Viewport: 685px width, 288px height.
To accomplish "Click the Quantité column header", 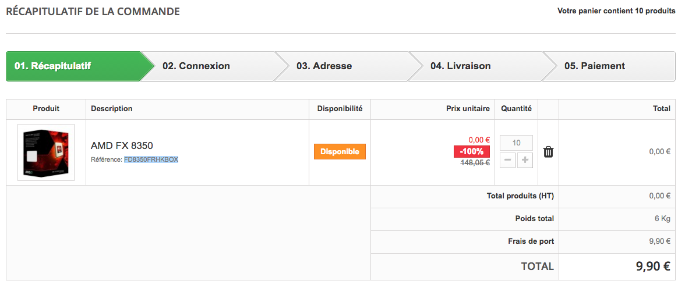I will click(516, 109).
